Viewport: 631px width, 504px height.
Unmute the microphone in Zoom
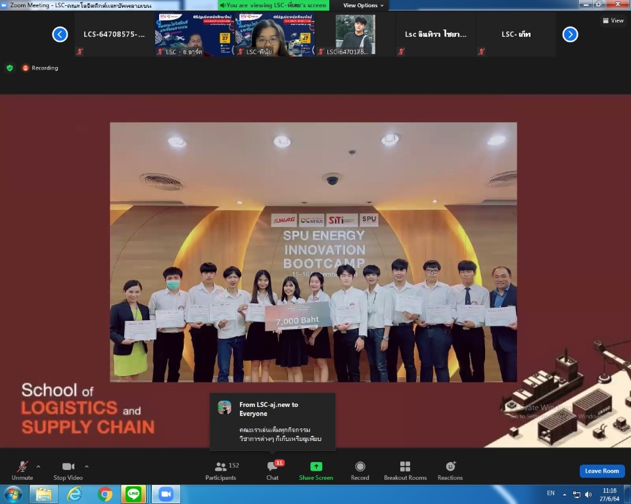pyautogui.click(x=22, y=471)
